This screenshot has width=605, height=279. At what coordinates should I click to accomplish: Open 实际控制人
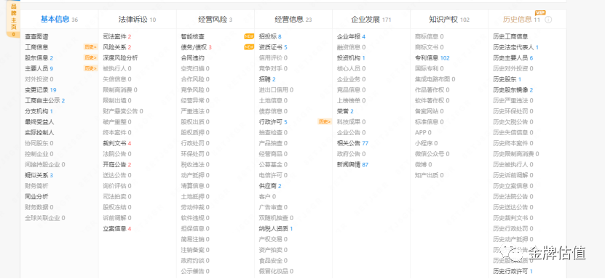click(x=40, y=133)
